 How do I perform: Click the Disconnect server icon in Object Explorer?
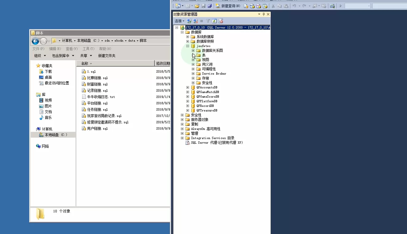(196, 21)
